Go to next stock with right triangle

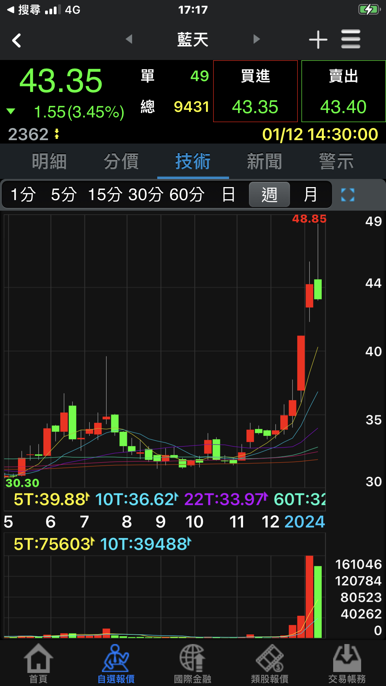click(256, 39)
